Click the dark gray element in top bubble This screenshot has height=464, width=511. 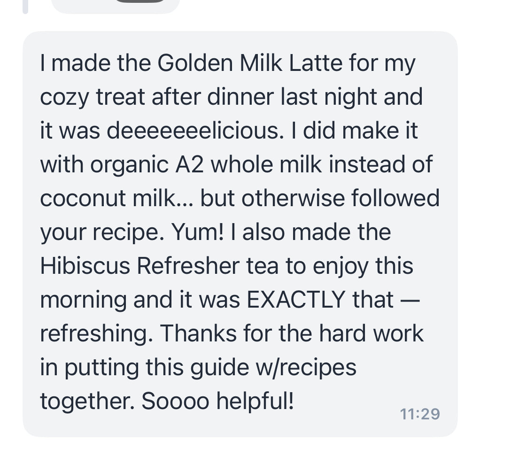pyautogui.click(x=141, y=1)
